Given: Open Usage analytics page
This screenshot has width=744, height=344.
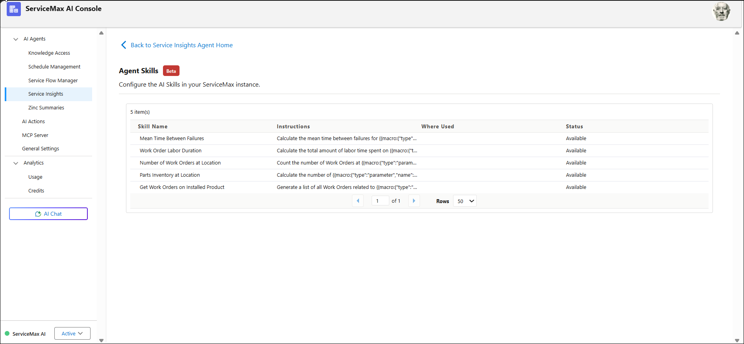Looking at the screenshot, I should [x=35, y=177].
